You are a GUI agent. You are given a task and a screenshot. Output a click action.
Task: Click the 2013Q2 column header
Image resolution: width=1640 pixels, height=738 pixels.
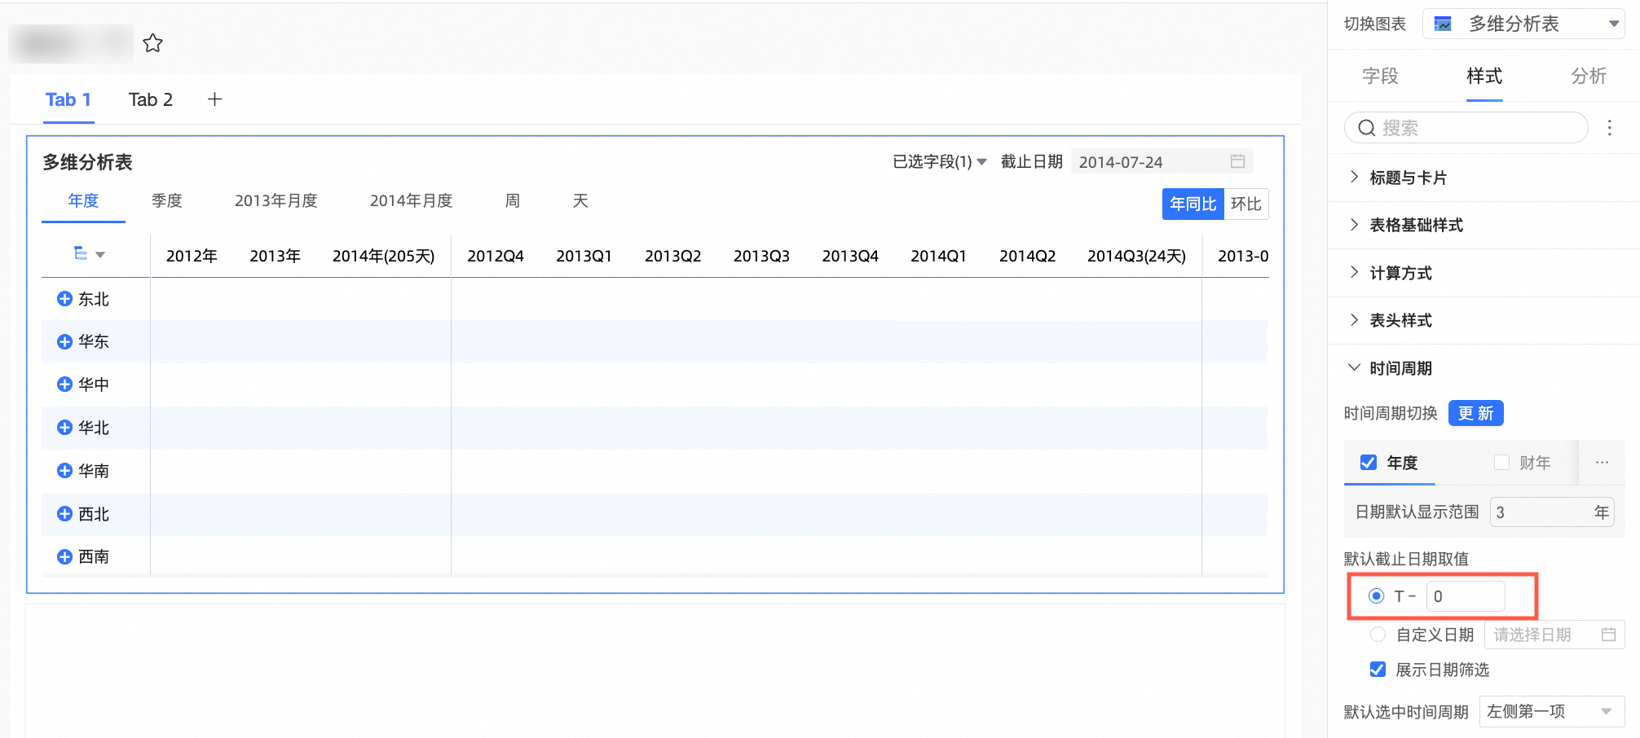tap(673, 256)
